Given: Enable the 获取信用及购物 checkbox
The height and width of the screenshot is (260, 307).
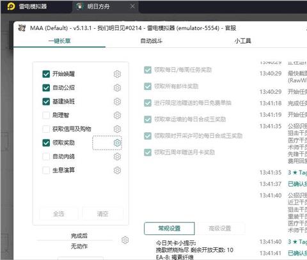Looking at the screenshot, I should click(46, 129).
